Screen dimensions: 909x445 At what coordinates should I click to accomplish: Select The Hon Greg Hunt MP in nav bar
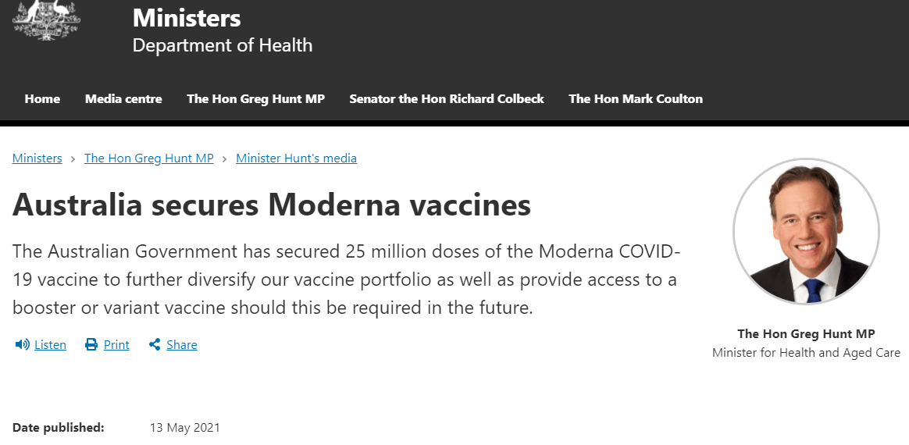tap(255, 99)
